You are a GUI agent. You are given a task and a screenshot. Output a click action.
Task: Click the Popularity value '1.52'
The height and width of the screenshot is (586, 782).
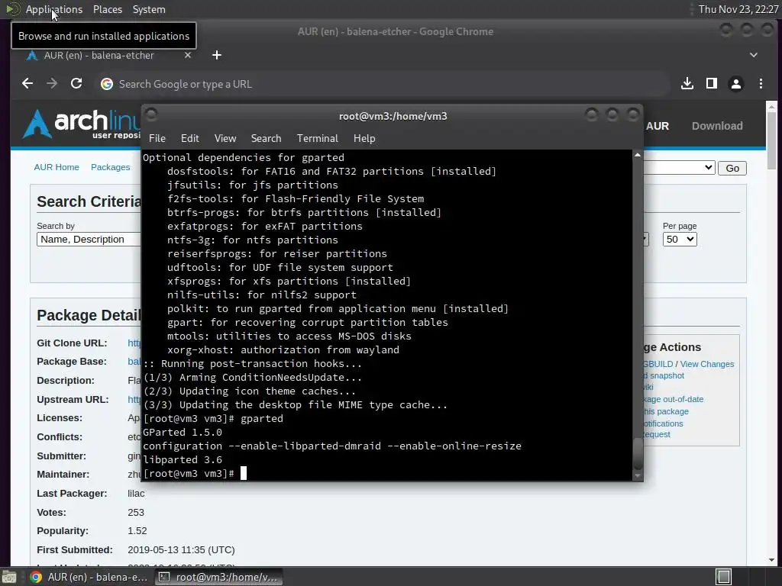tap(137, 531)
